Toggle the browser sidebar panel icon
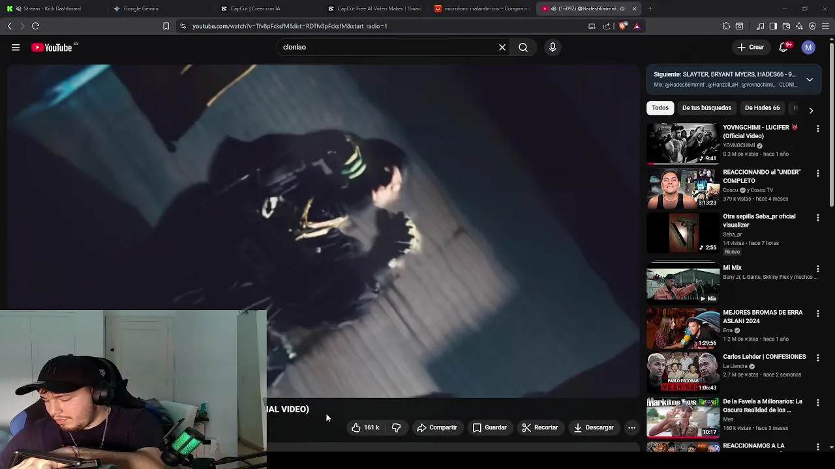Viewport: 835px width, 469px height. [773, 26]
